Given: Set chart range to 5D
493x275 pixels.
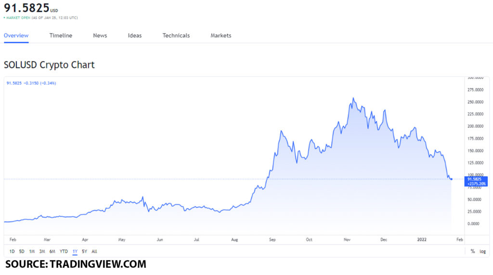Looking at the screenshot, I should pos(22,251).
